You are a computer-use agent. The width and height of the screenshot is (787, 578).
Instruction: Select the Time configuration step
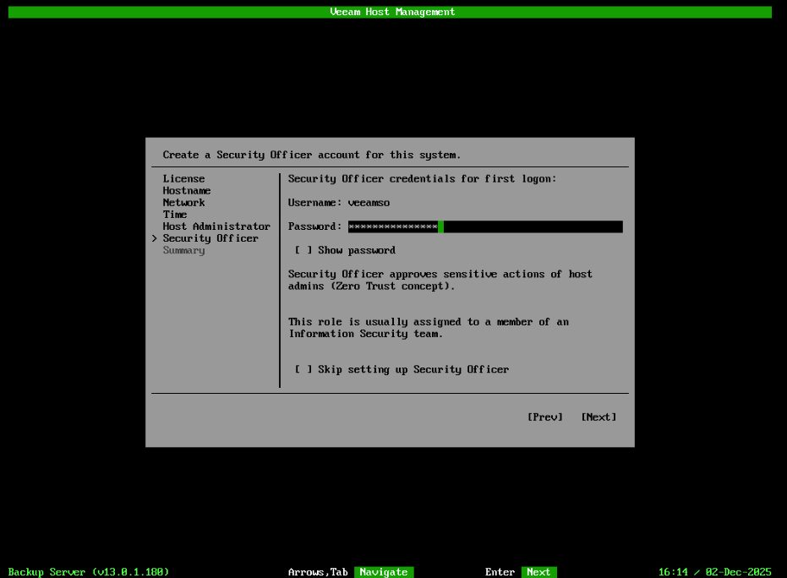click(x=174, y=214)
